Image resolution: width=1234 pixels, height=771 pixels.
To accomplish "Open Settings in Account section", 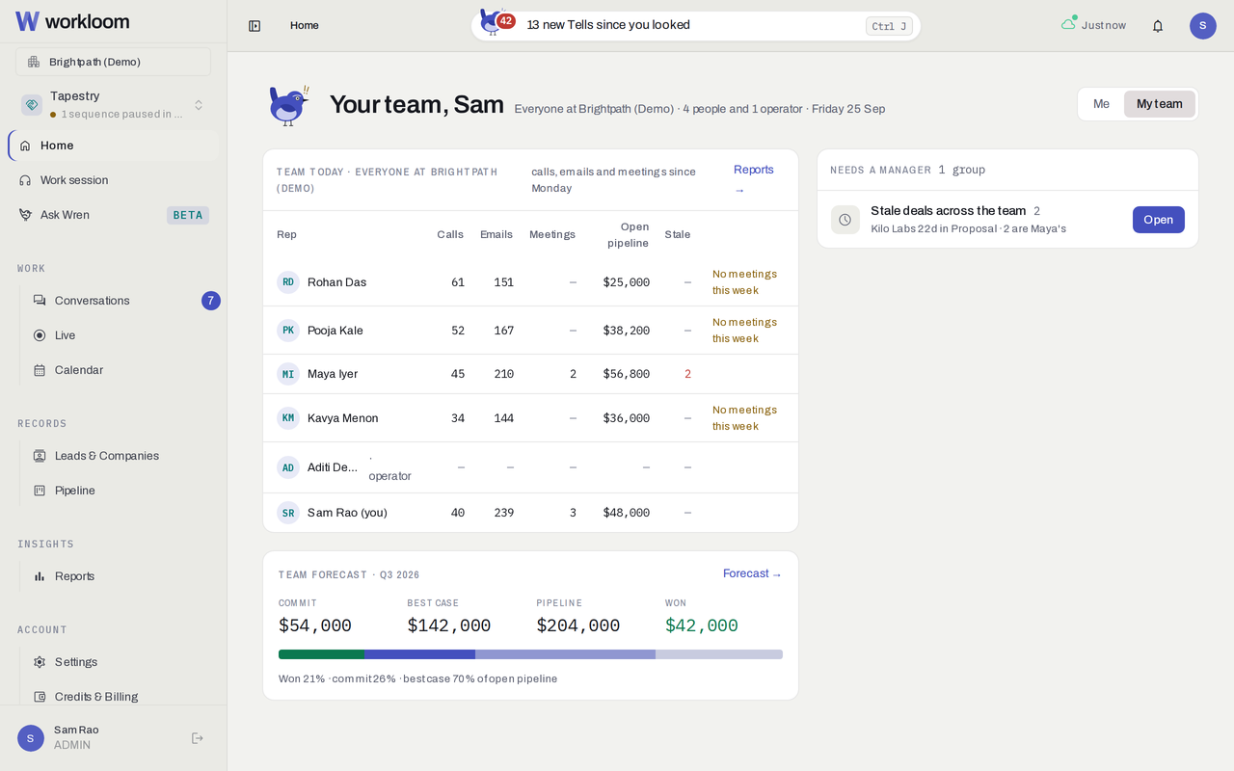I will 121,662.
